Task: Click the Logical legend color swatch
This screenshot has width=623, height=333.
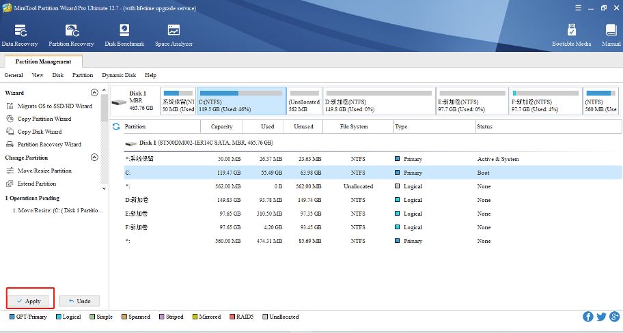Action: pyautogui.click(x=59, y=317)
